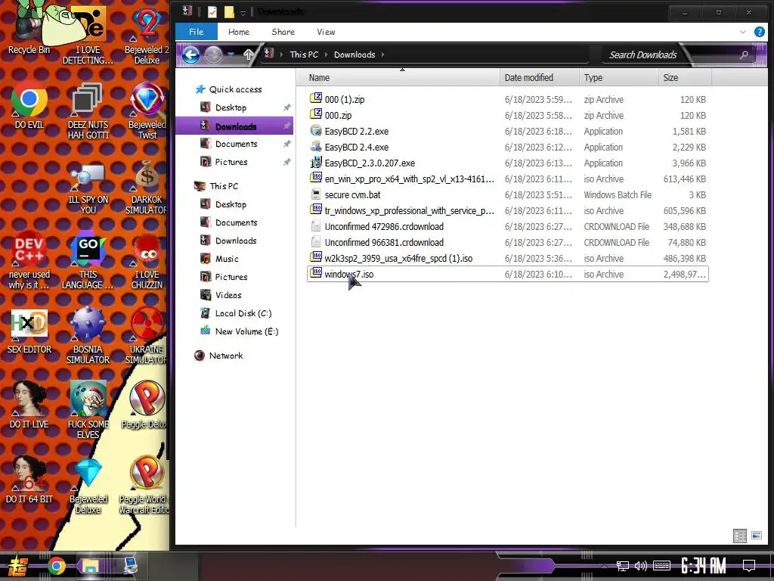Open Bejeweled Twist desktop shortcut
This screenshot has width=774, height=581.
point(147,110)
